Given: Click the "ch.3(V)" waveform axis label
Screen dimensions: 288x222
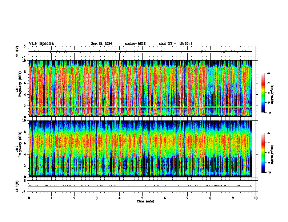Looking at the screenshot, I should [x=17, y=186].
